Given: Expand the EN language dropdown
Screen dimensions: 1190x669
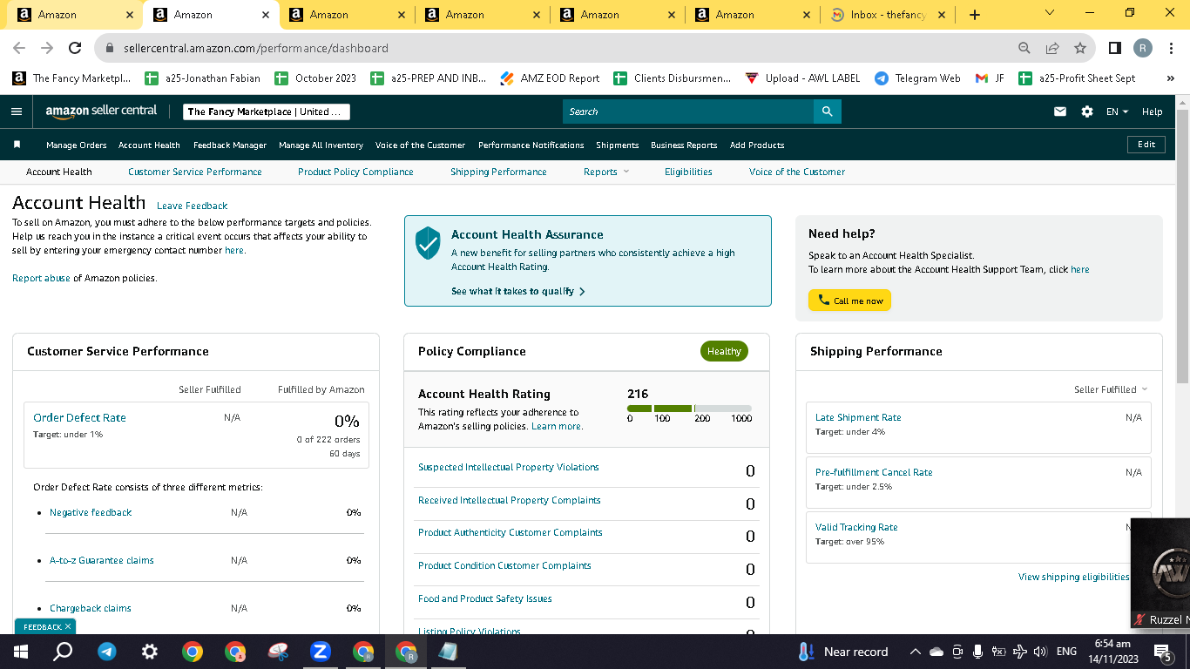Looking at the screenshot, I should click(x=1117, y=111).
